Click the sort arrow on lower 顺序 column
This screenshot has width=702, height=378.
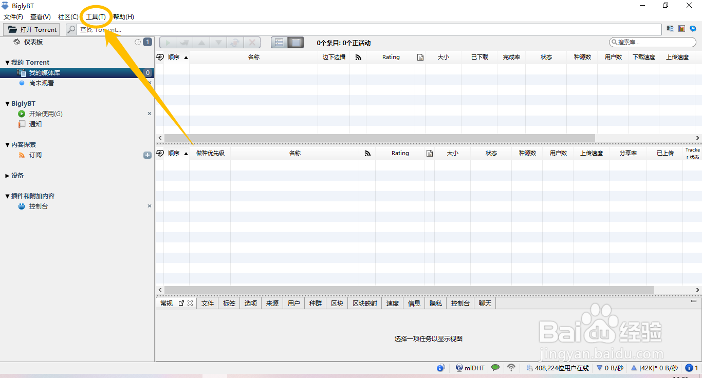[x=186, y=154]
